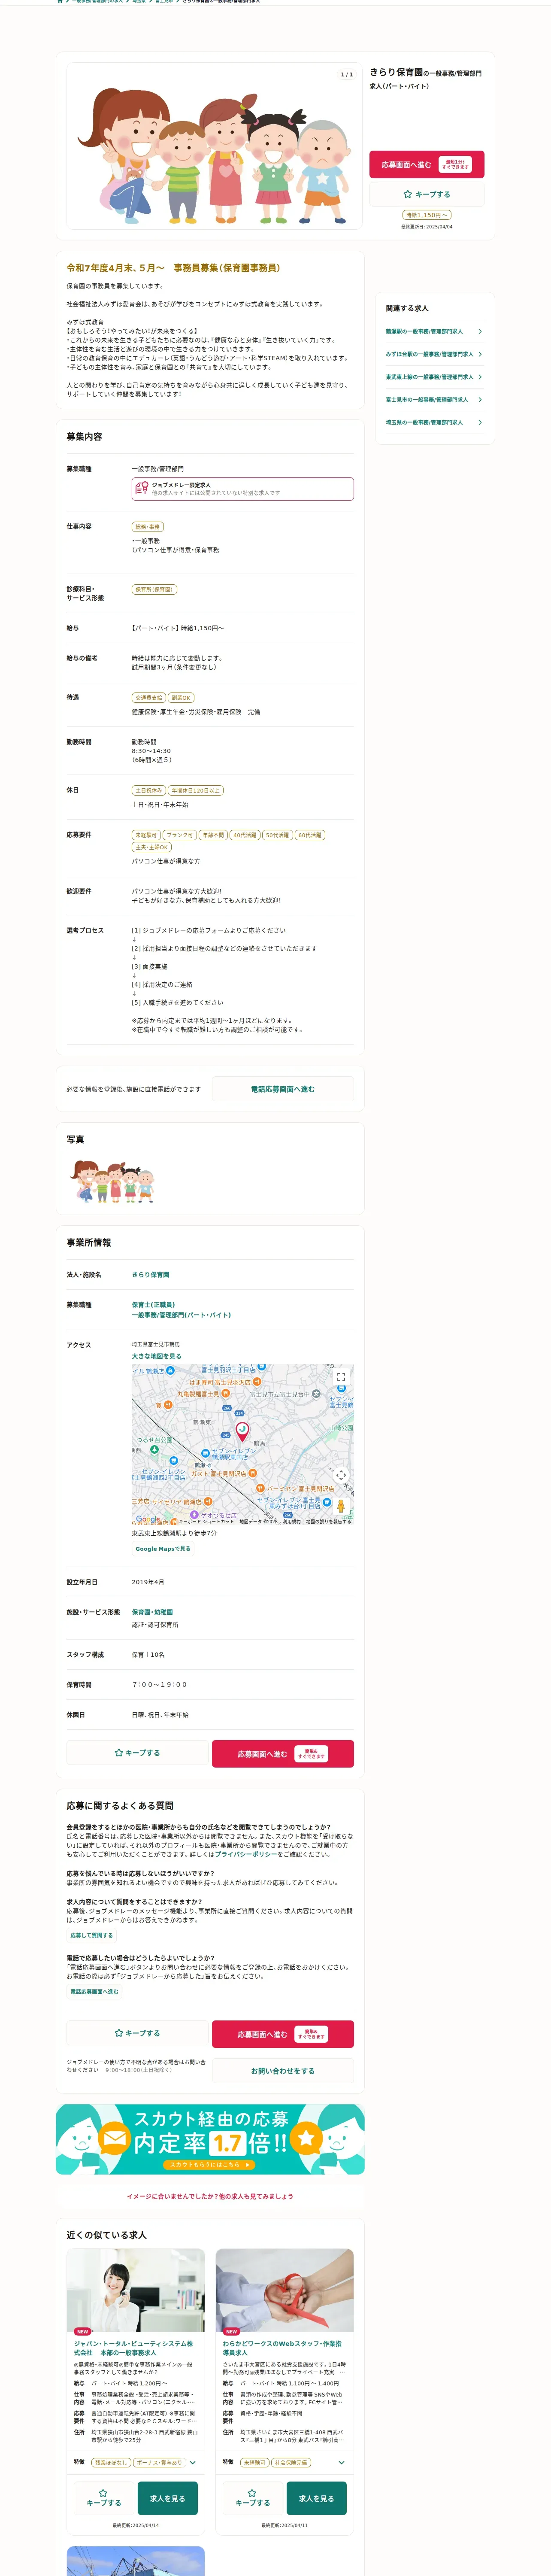Click the top キープする star button
Image resolution: width=551 pixels, height=2576 pixels.
coord(427,194)
